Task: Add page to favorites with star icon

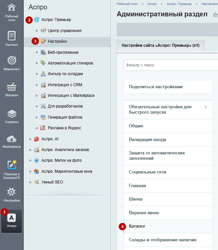Action: [215, 15]
